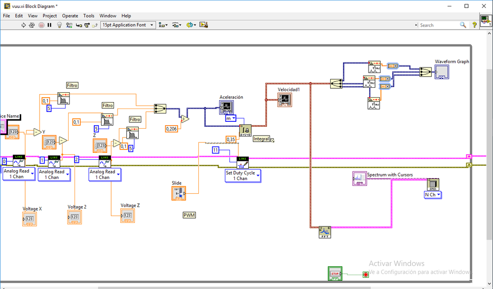This screenshot has height=289, width=493.
Task: Open the Align Objects dropdown
Action: coord(163,25)
